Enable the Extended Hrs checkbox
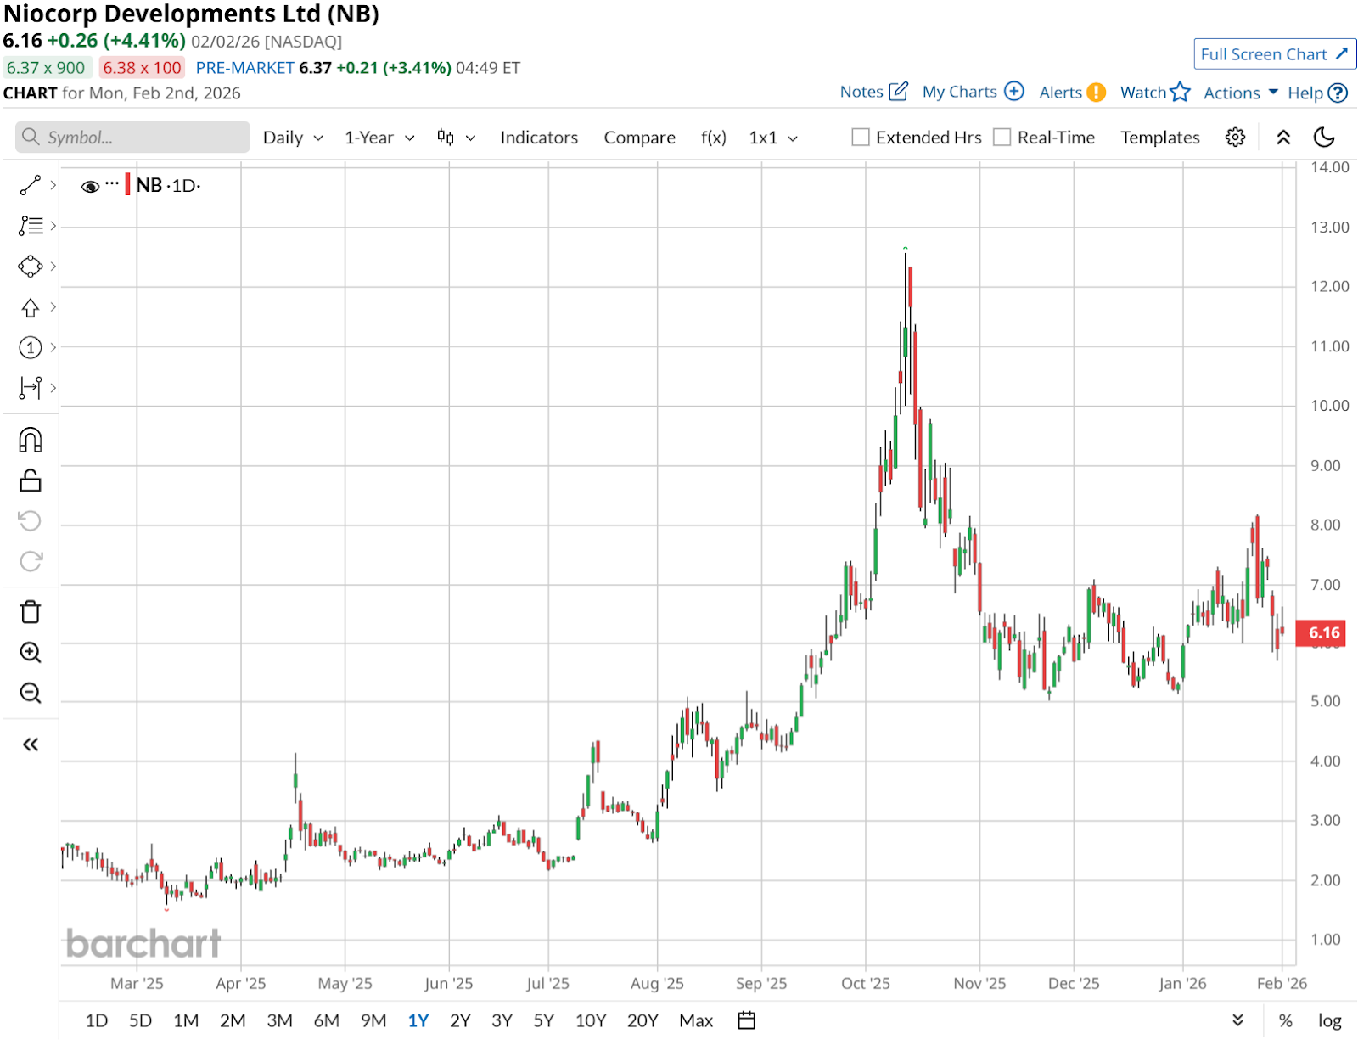The image size is (1358, 1045). (861, 138)
